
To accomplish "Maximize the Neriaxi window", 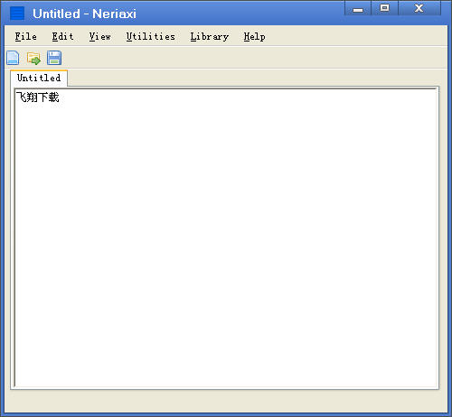I will pyautogui.click(x=384, y=8).
